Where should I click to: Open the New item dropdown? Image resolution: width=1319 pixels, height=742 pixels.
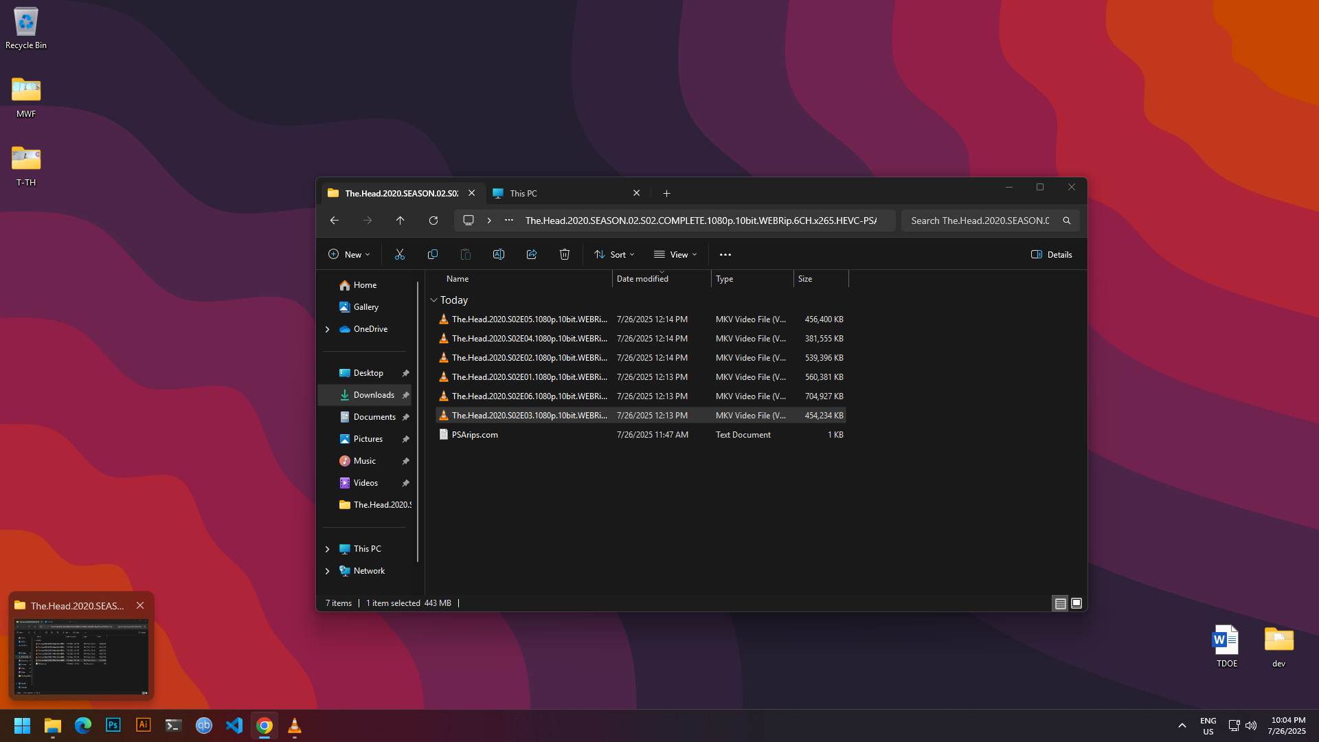point(350,254)
